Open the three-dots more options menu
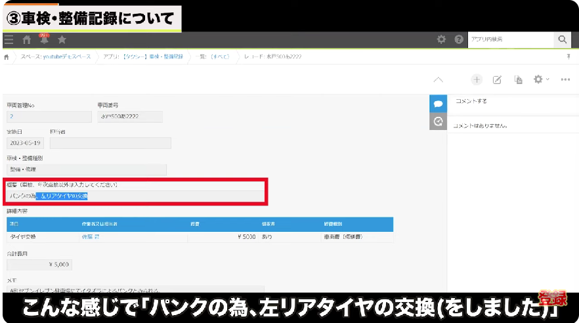Image resolution: width=579 pixels, height=323 pixels. [565, 79]
